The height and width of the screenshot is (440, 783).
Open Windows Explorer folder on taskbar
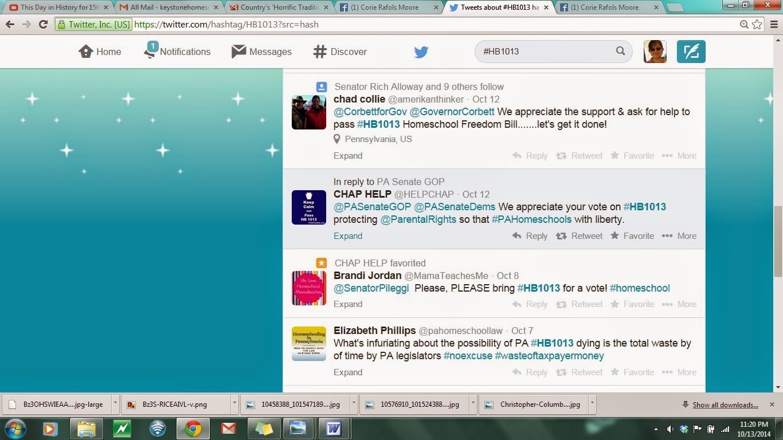point(86,429)
